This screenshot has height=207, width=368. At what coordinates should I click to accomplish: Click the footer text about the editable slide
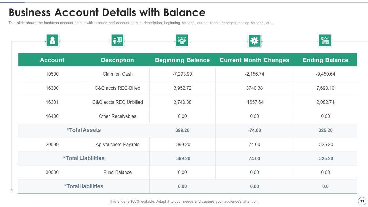184,202
